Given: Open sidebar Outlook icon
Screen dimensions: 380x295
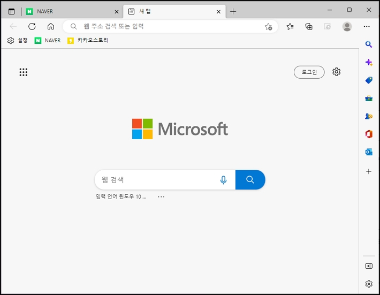Looking at the screenshot, I should click(x=369, y=152).
